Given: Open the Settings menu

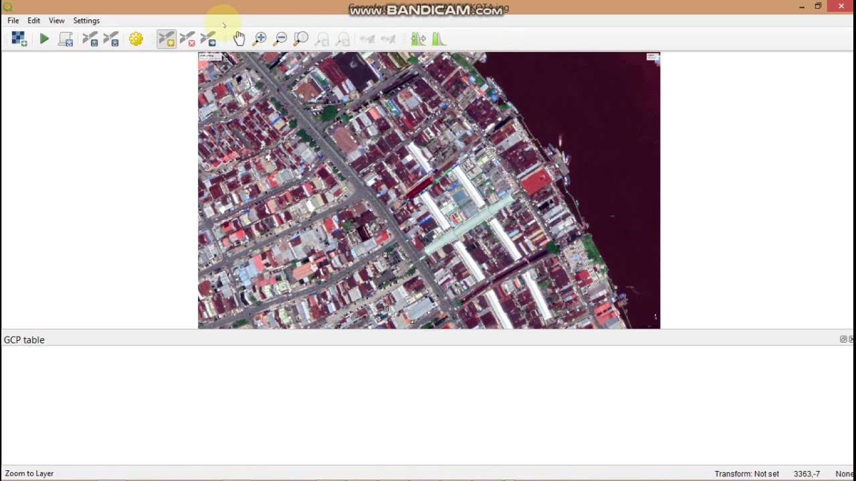Looking at the screenshot, I should click(x=86, y=21).
